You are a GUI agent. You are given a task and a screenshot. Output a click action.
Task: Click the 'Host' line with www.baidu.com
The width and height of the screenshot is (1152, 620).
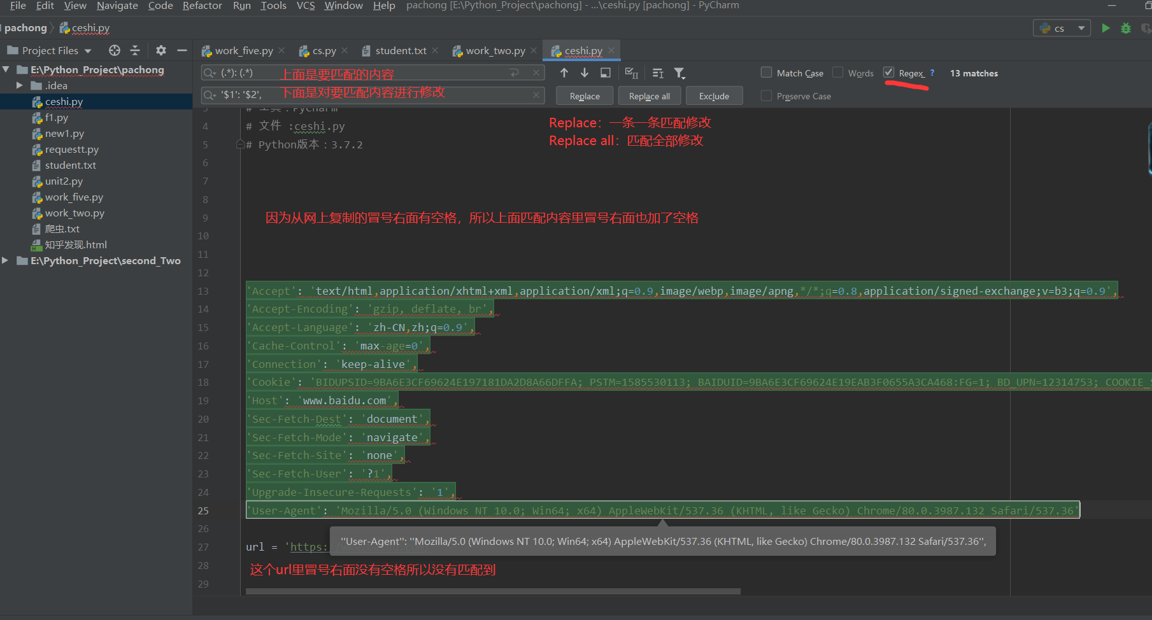tap(322, 400)
